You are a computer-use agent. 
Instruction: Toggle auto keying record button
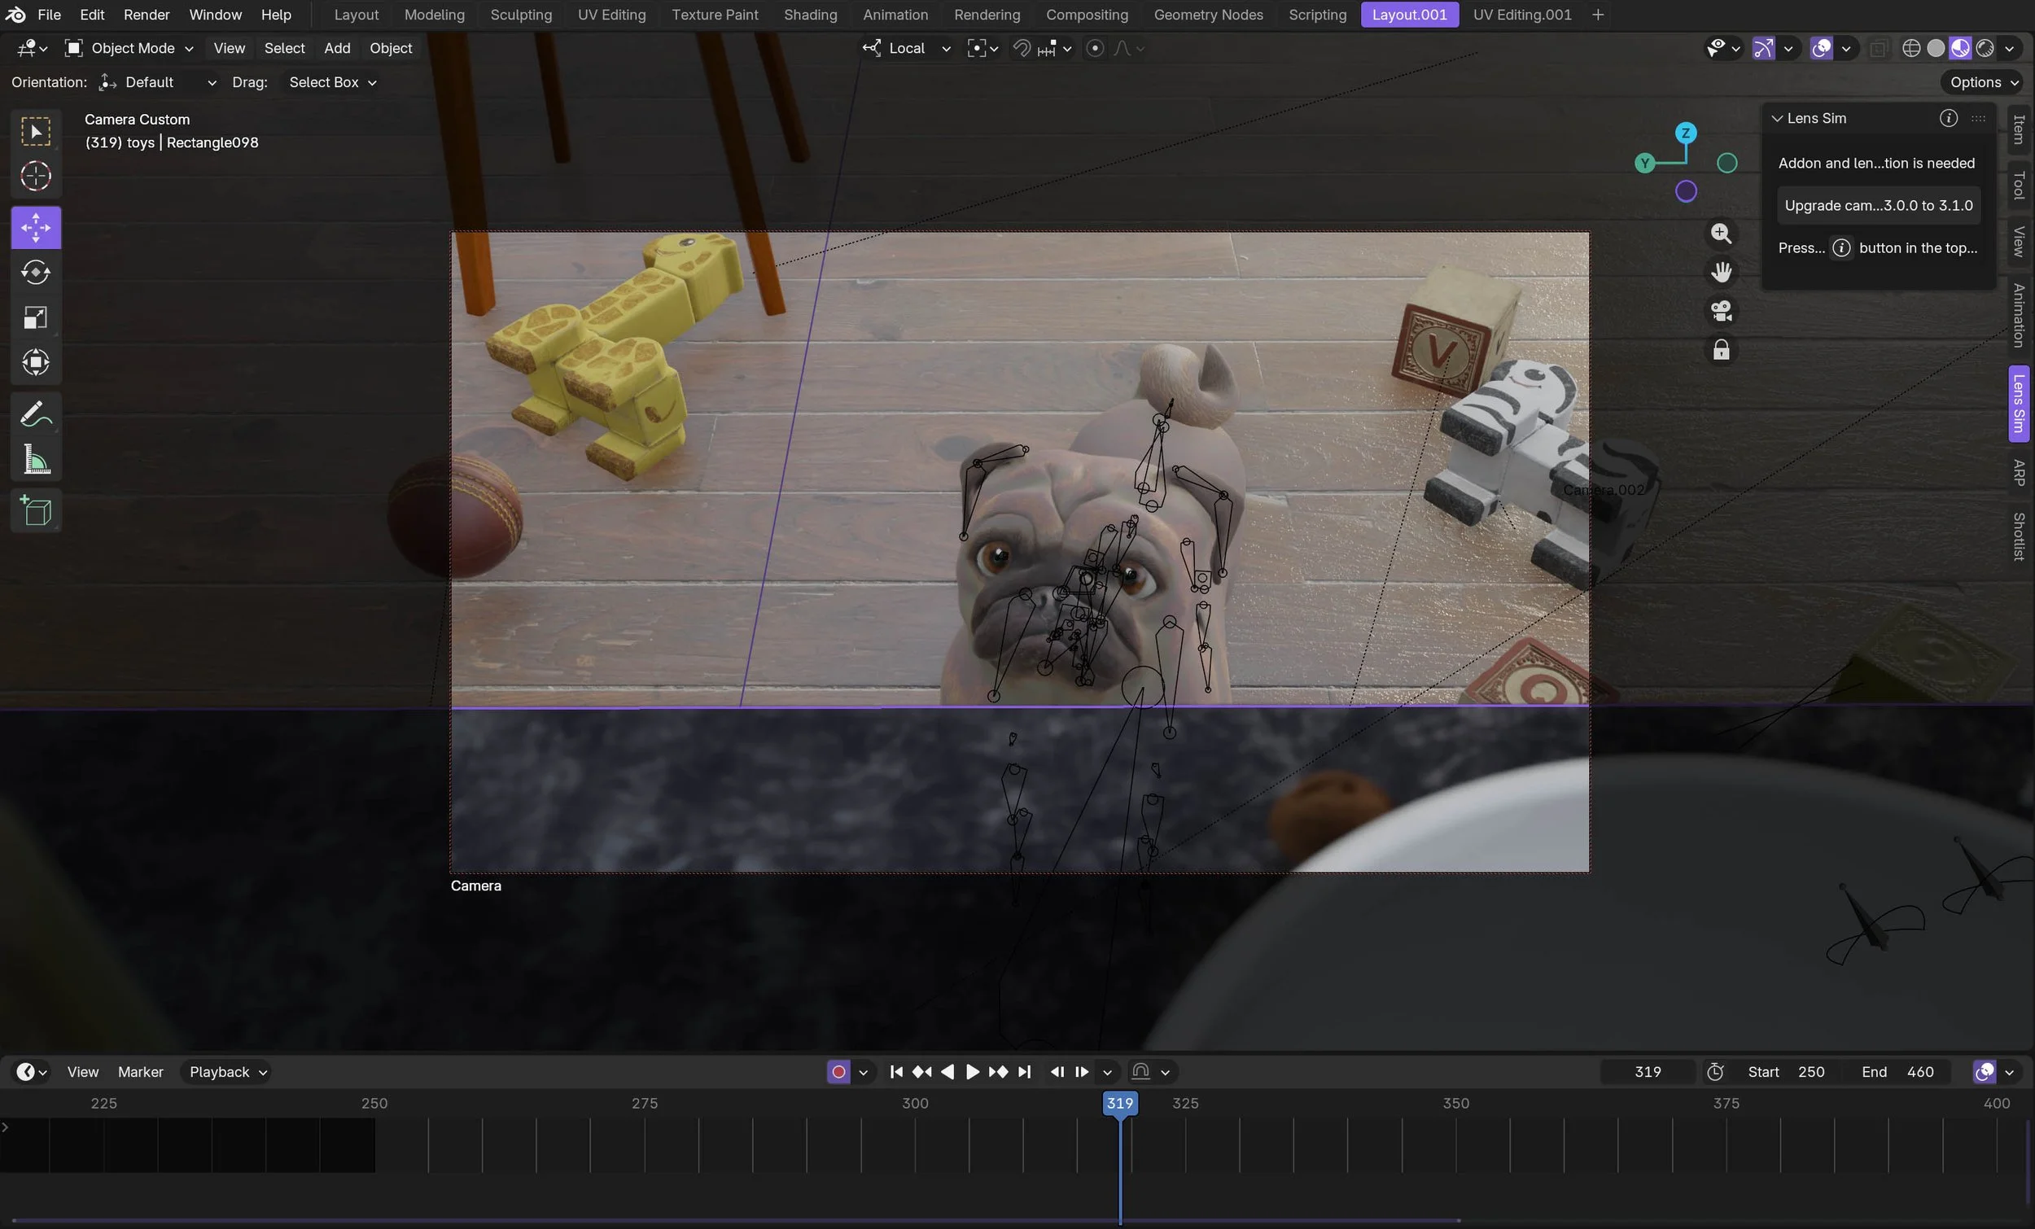(x=838, y=1072)
